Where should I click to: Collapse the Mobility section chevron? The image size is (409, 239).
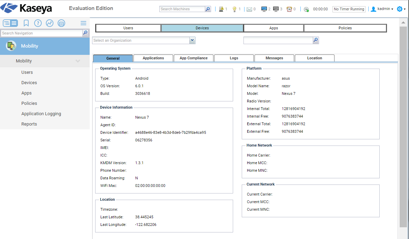point(78,61)
